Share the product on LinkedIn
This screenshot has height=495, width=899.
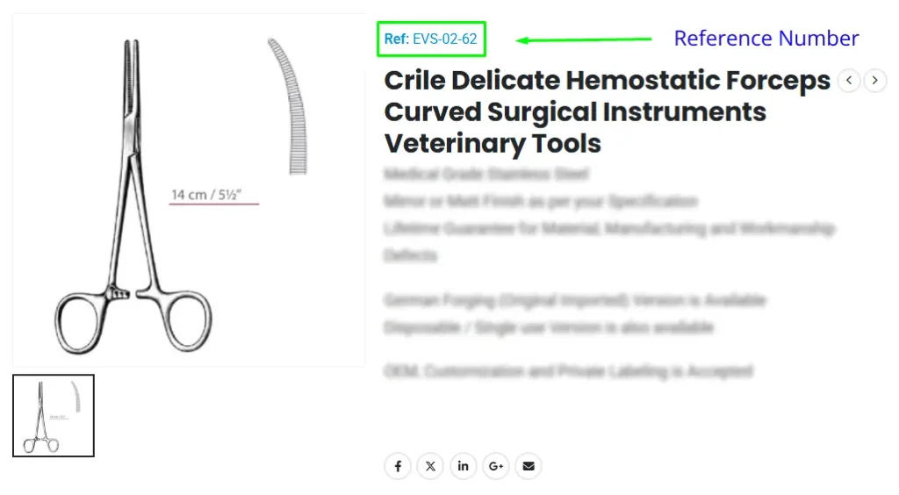pyautogui.click(x=463, y=466)
